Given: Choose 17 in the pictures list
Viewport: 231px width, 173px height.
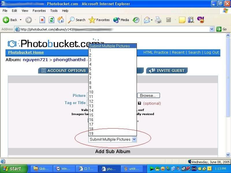Looking at the screenshot, I should (x=113, y=124).
